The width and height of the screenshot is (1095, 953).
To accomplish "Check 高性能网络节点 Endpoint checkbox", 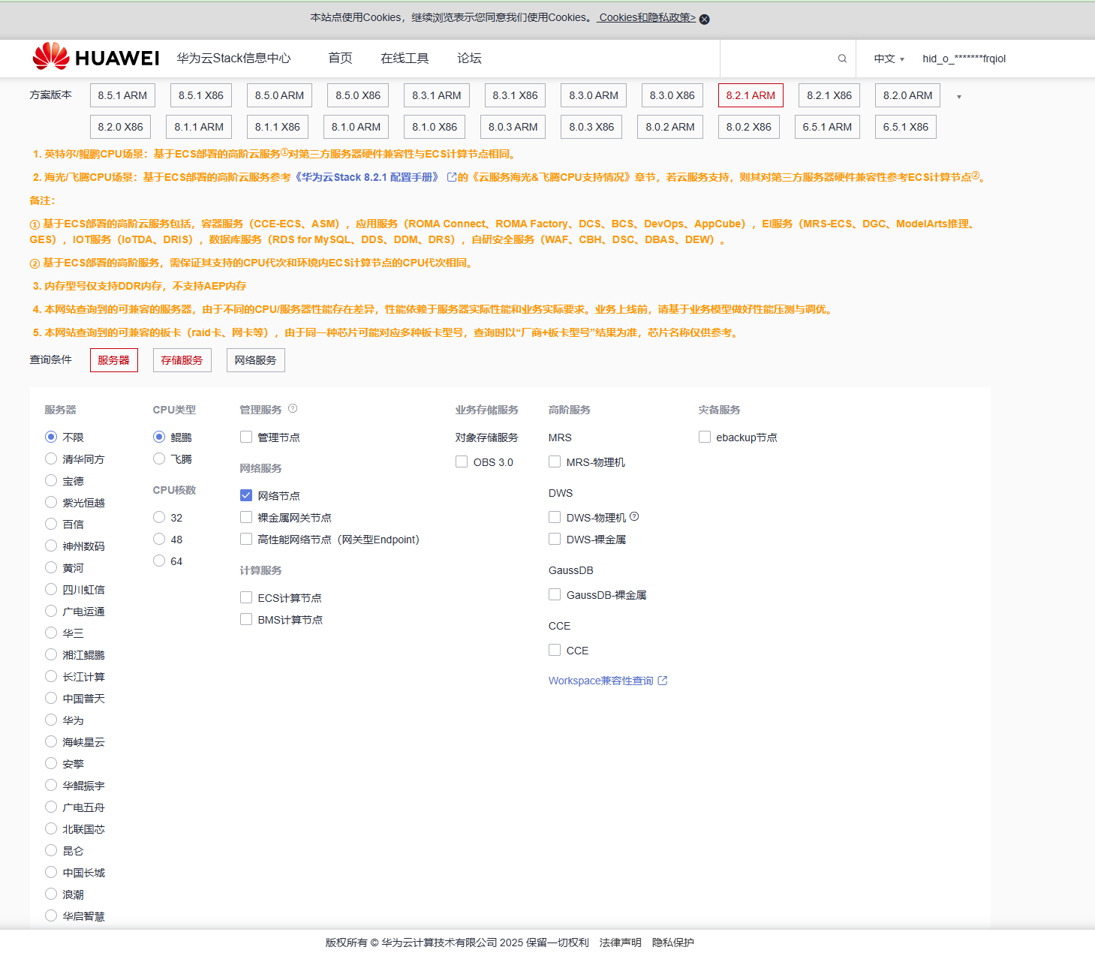I will coord(246,539).
